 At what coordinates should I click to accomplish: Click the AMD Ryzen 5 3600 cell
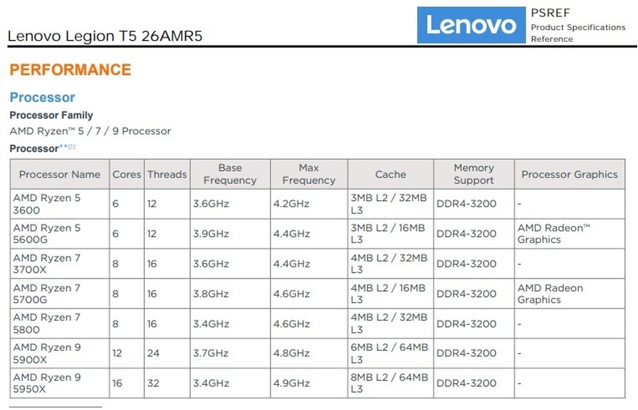point(47,204)
